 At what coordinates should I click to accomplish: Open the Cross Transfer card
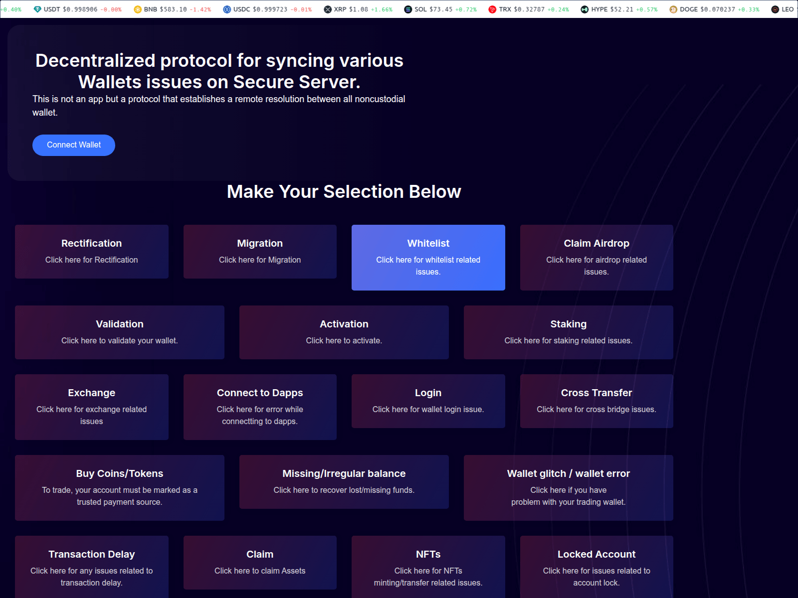[x=597, y=401]
